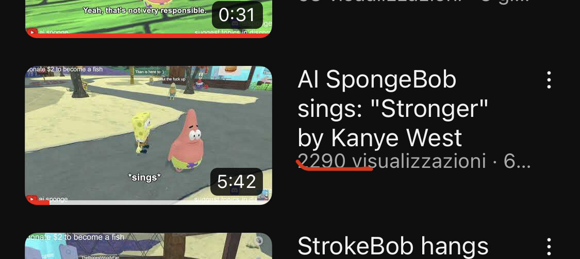Open options menu for the "Stronger" video
580x259 pixels.
549,80
